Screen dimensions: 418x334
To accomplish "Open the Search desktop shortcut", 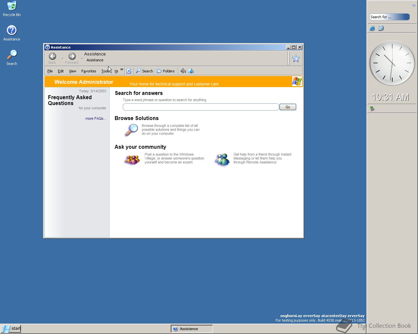I will [x=12, y=57].
